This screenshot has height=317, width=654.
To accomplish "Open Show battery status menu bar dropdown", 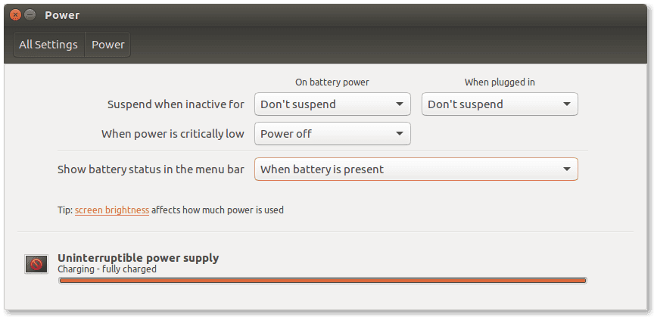I will tap(416, 169).
